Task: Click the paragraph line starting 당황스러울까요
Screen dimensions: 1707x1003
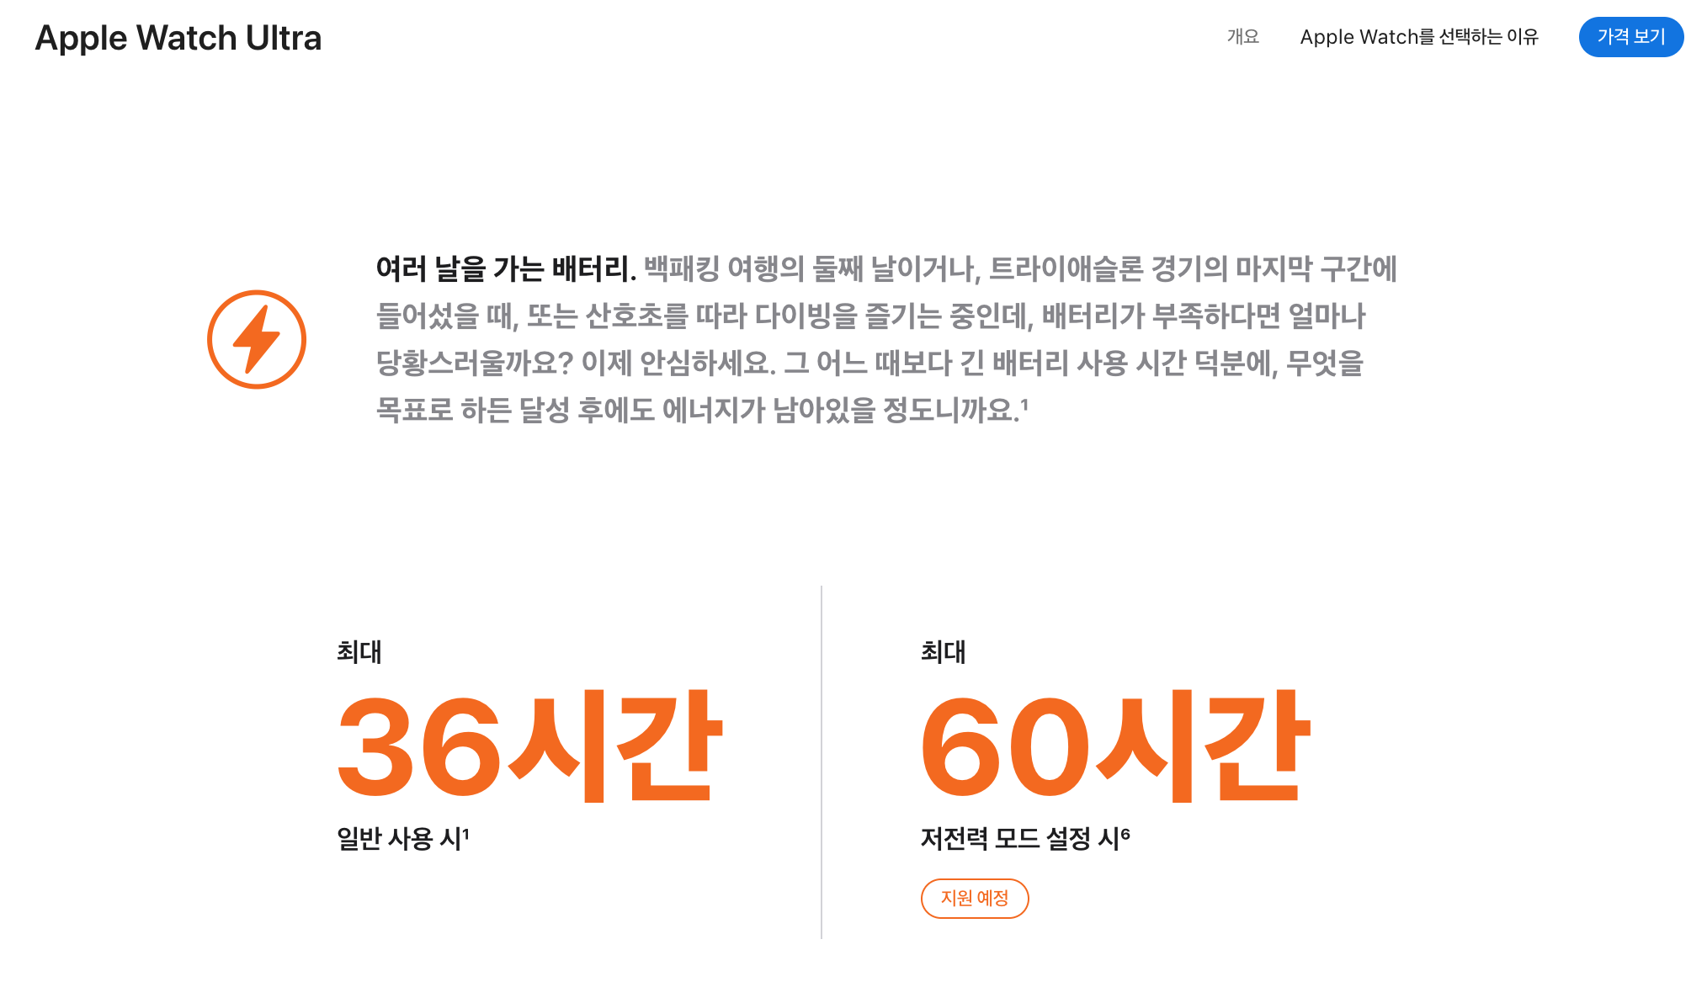Action: coord(869,364)
